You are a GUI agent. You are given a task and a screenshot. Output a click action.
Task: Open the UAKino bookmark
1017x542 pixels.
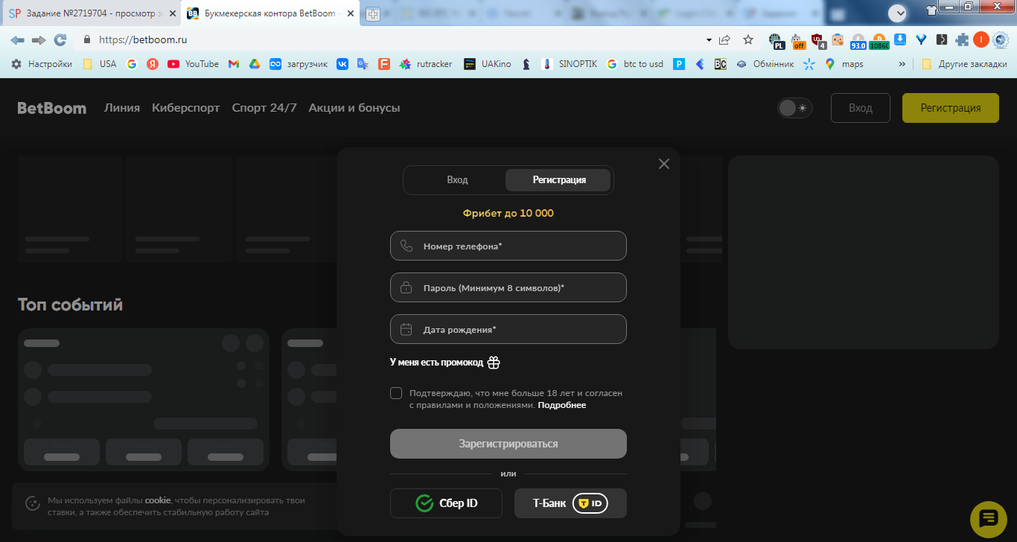[x=488, y=64]
